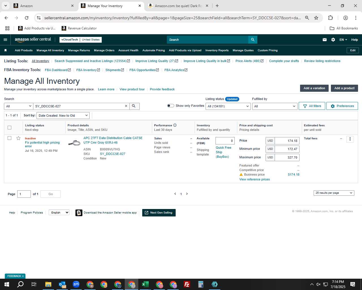Click the bookmark icon in navigation bar
Image resolution: width=362 pixels, height=290 pixels.
5,50
